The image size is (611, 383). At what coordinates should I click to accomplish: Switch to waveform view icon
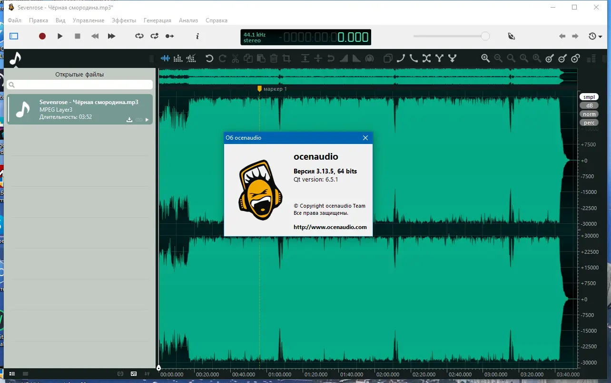click(165, 58)
